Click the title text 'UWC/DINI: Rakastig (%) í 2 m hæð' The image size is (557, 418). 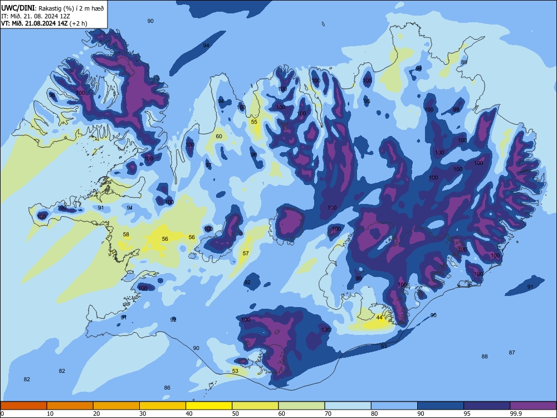(x=52, y=8)
